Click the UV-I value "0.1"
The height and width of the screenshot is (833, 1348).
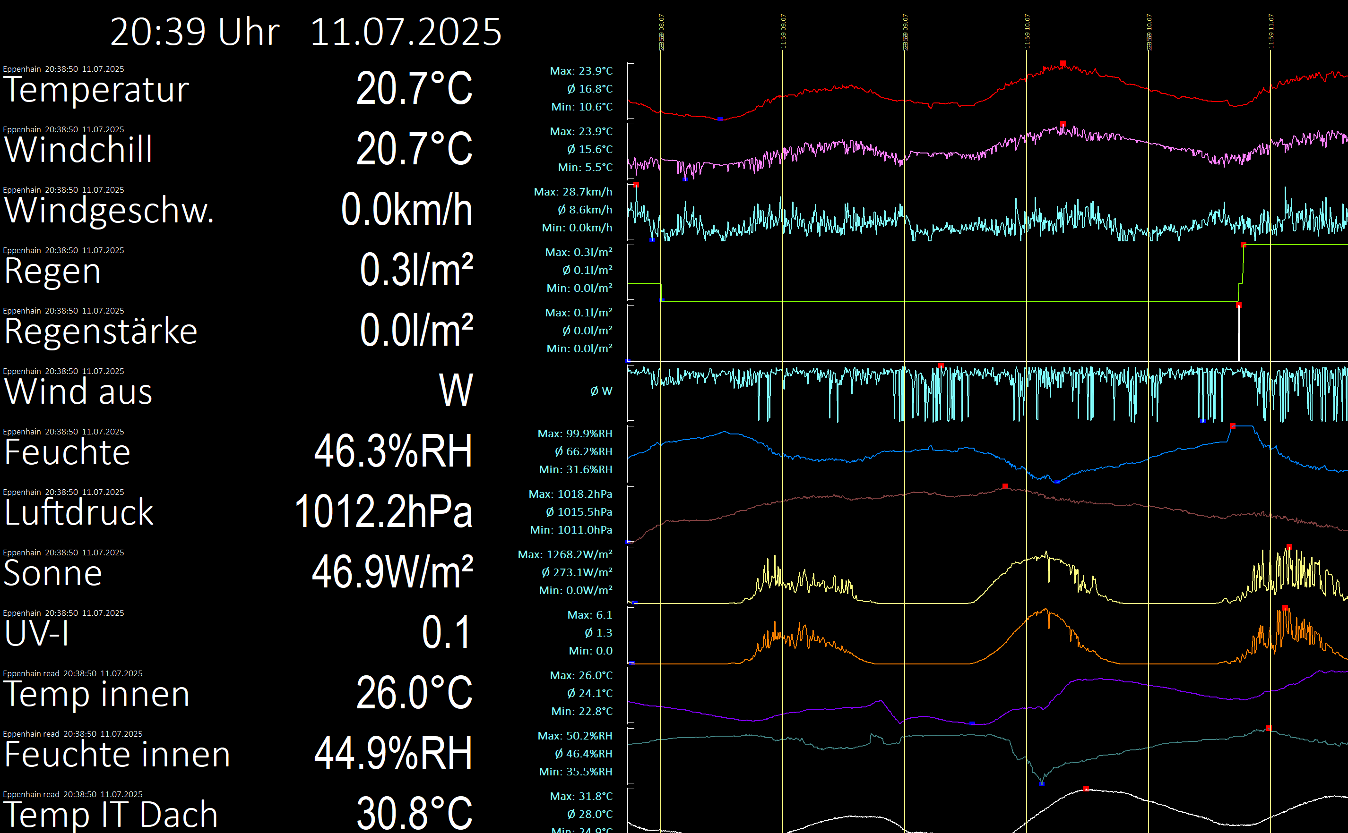point(446,632)
